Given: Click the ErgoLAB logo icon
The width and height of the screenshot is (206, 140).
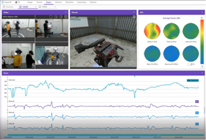Looking at the screenshot, I should pyautogui.click(x=3, y=2).
